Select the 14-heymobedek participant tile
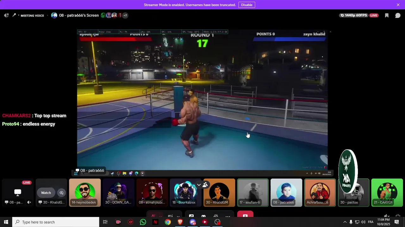 pyautogui.click(x=85, y=193)
